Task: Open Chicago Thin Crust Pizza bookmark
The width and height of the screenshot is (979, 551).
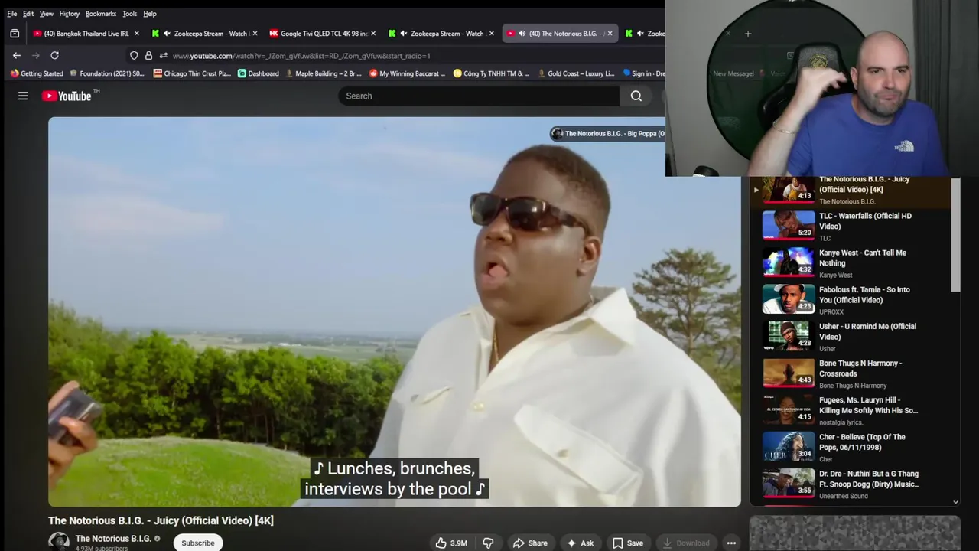Action: pos(192,73)
